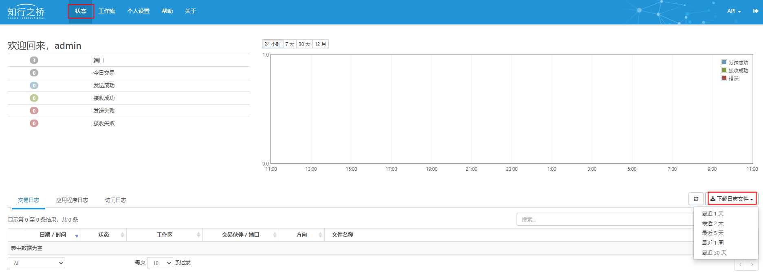Expand the API dropdown menu
The height and width of the screenshot is (272, 763).
(x=734, y=11)
